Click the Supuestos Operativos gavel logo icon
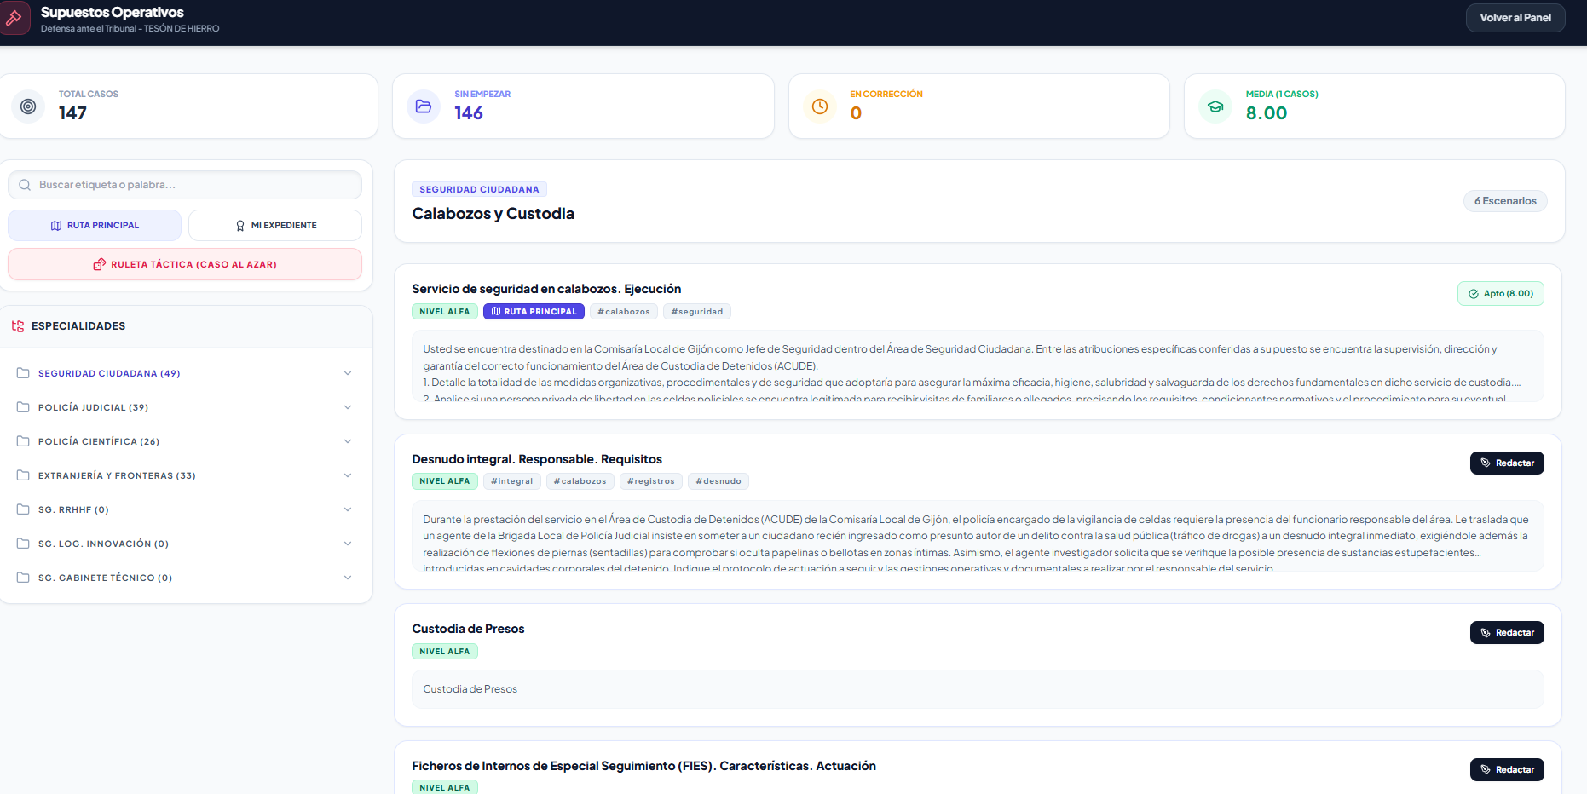This screenshot has height=794, width=1587. [14, 18]
